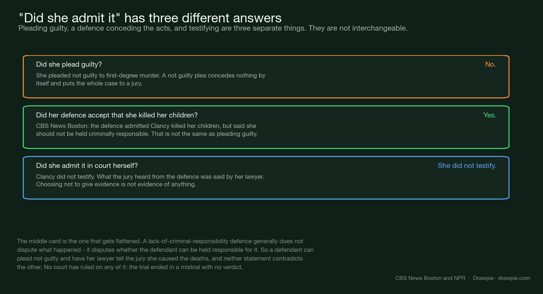Click the headline "Did she admit it" title
This screenshot has height=294, width=543.
click(150, 18)
